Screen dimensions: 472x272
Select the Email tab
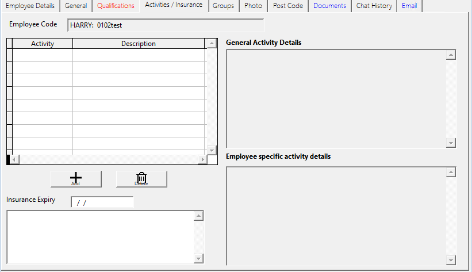click(x=409, y=6)
